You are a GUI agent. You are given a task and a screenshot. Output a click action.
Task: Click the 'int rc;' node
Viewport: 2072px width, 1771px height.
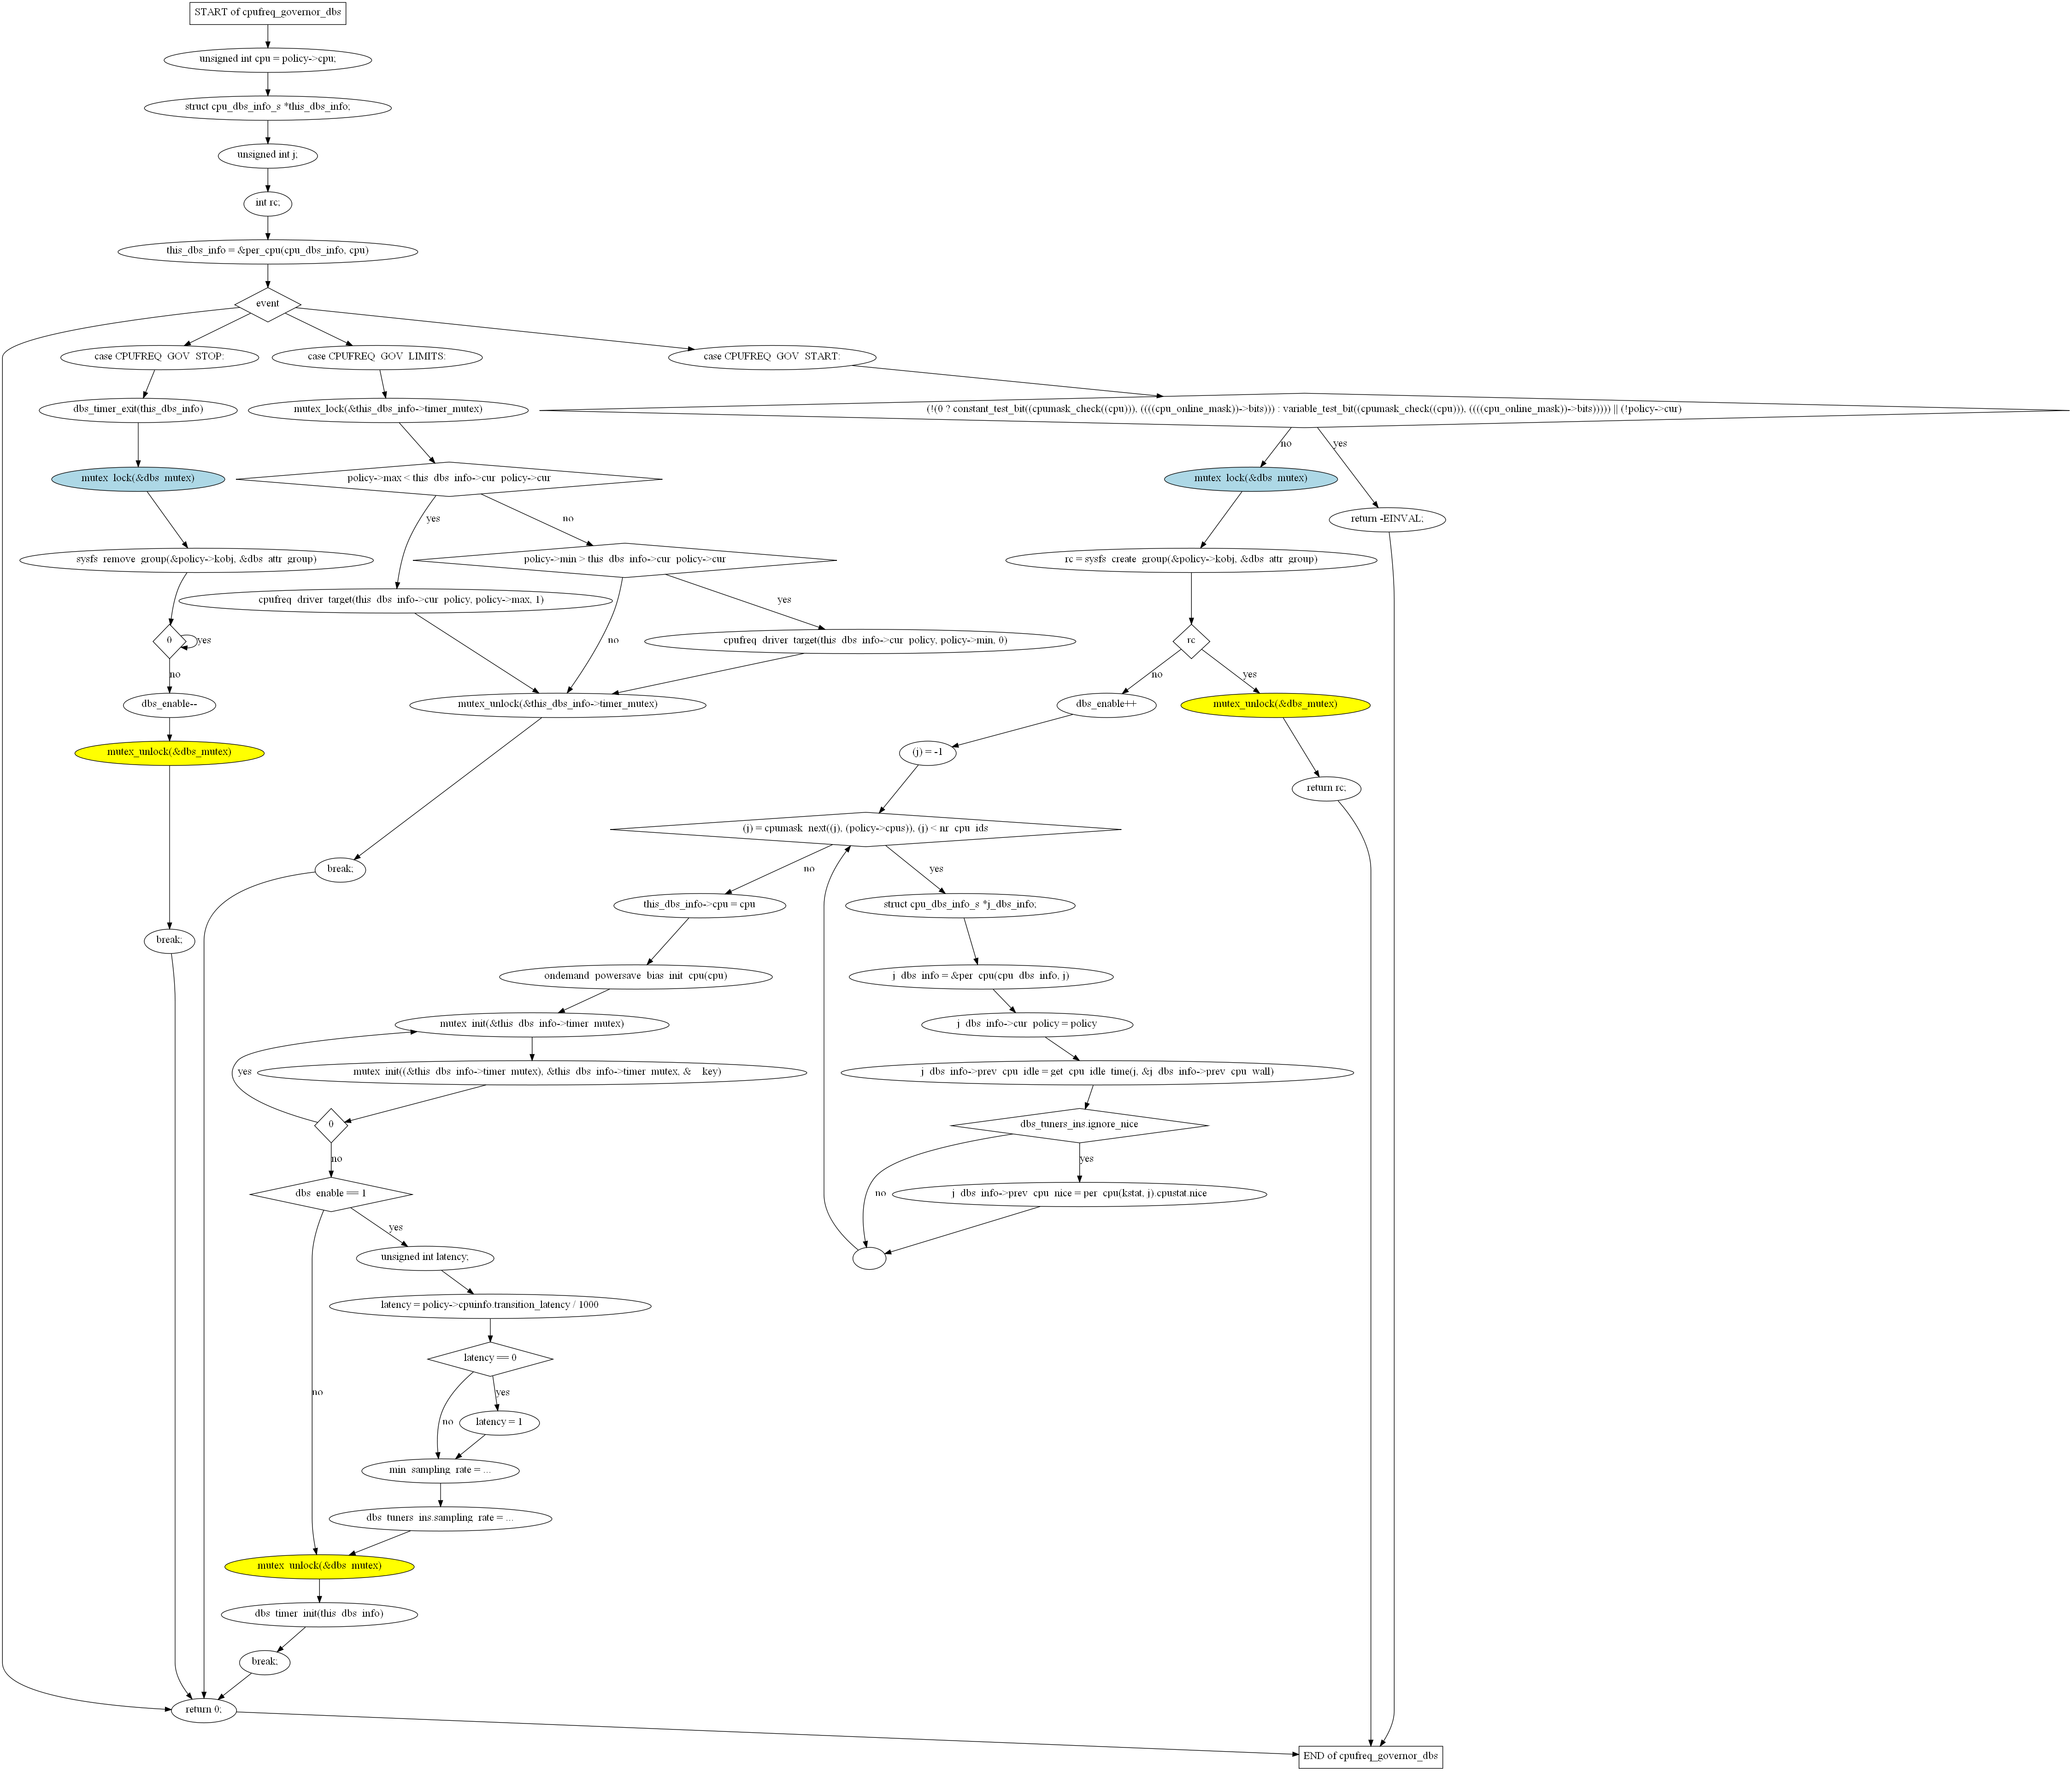(x=268, y=203)
